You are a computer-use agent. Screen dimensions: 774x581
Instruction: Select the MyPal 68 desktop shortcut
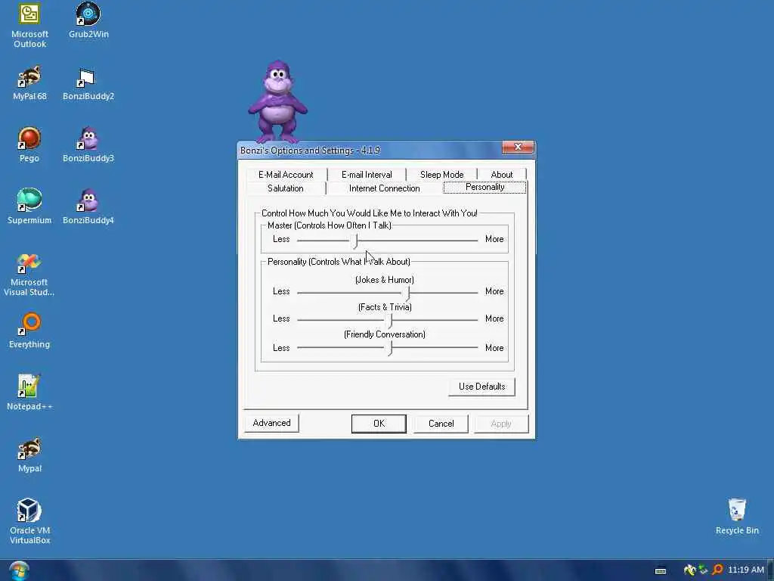tap(29, 83)
